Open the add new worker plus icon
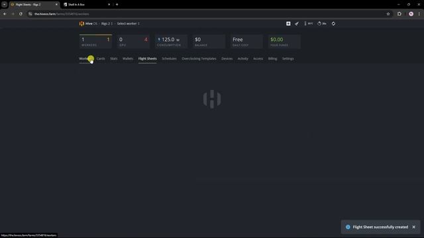Image resolution: width=424 pixels, height=238 pixels. tap(288, 24)
